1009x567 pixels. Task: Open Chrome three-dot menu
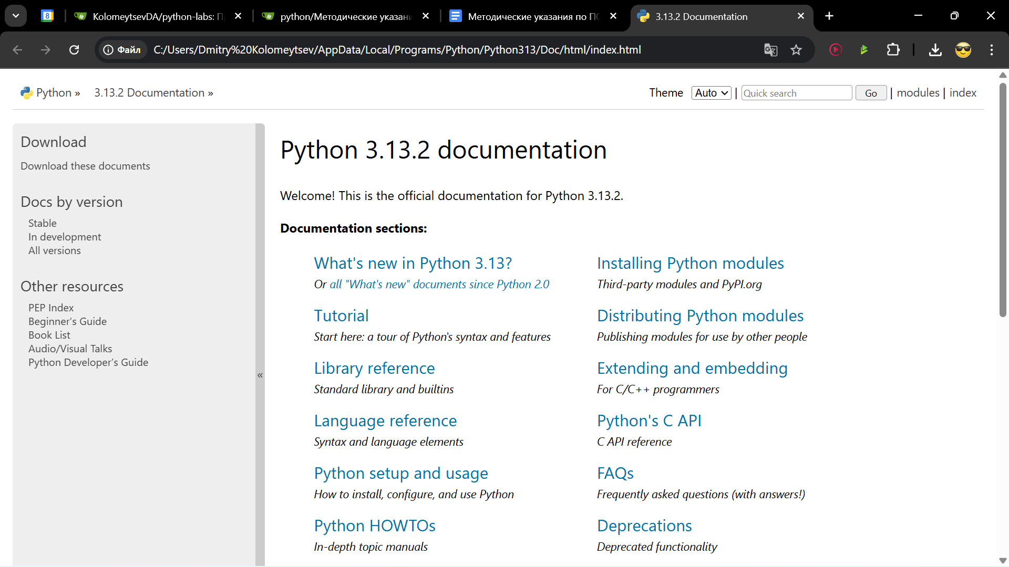pos(992,50)
